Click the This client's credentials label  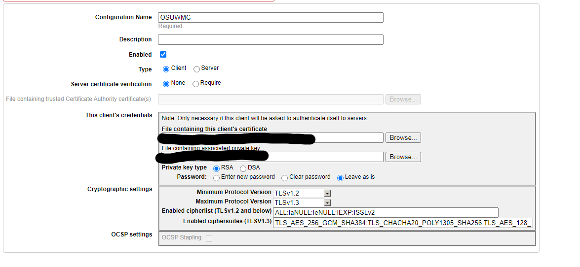(119, 115)
